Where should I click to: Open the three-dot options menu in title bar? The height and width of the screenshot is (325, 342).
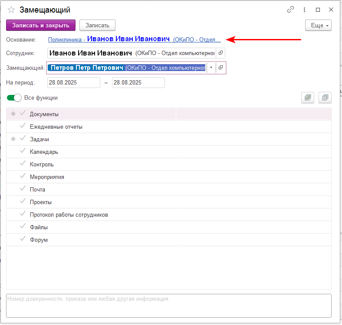coord(304,10)
